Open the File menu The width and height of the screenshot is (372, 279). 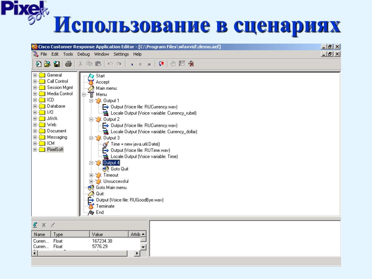[x=44, y=54]
